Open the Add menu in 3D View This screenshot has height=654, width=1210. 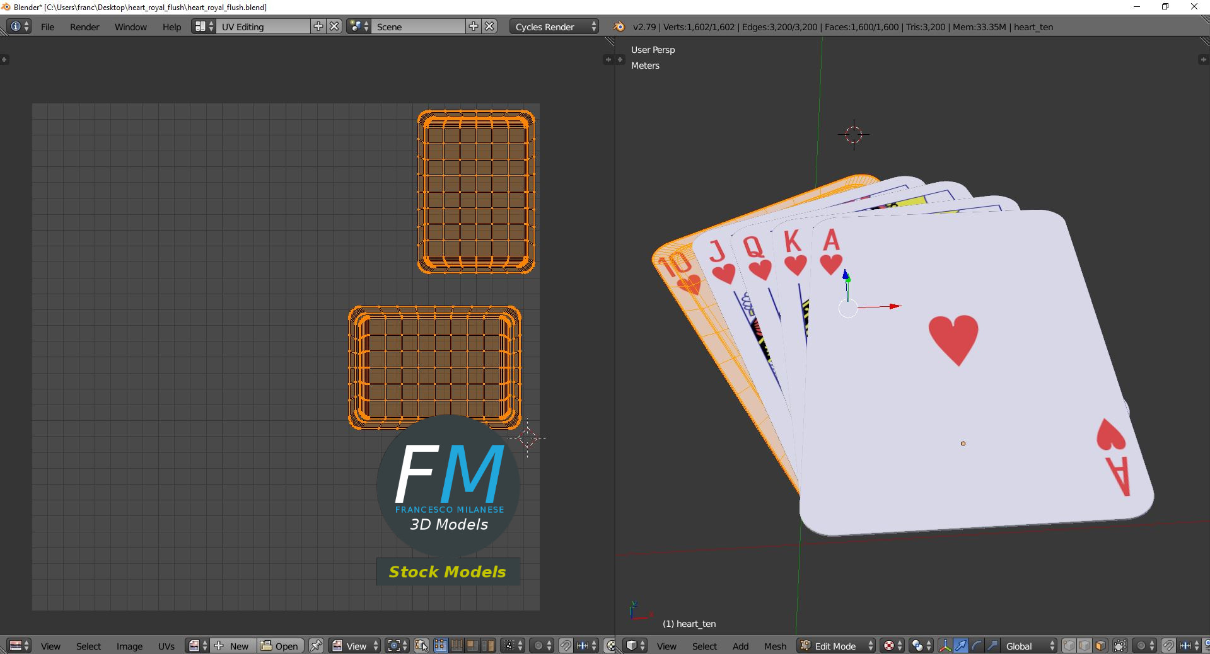740,646
